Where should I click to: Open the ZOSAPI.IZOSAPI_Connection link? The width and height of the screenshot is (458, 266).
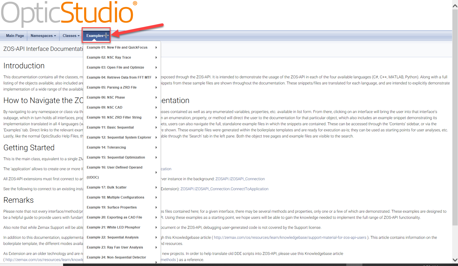click(240, 179)
